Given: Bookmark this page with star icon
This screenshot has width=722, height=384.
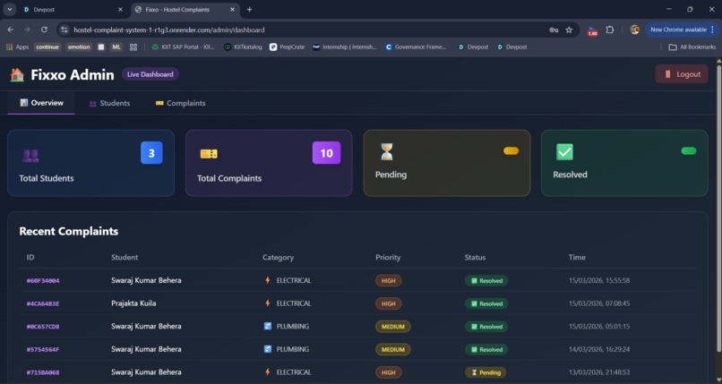Looking at the screenshot, I should click(x=569, y=30).
